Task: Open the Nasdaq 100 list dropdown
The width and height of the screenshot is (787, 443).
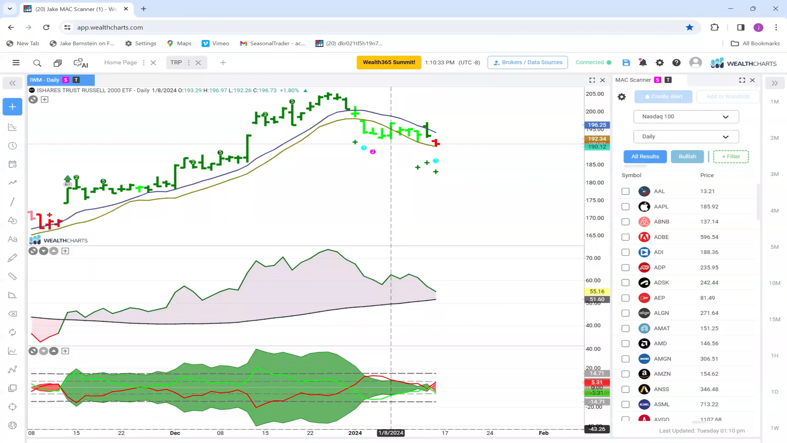Action: pos(686,116)
